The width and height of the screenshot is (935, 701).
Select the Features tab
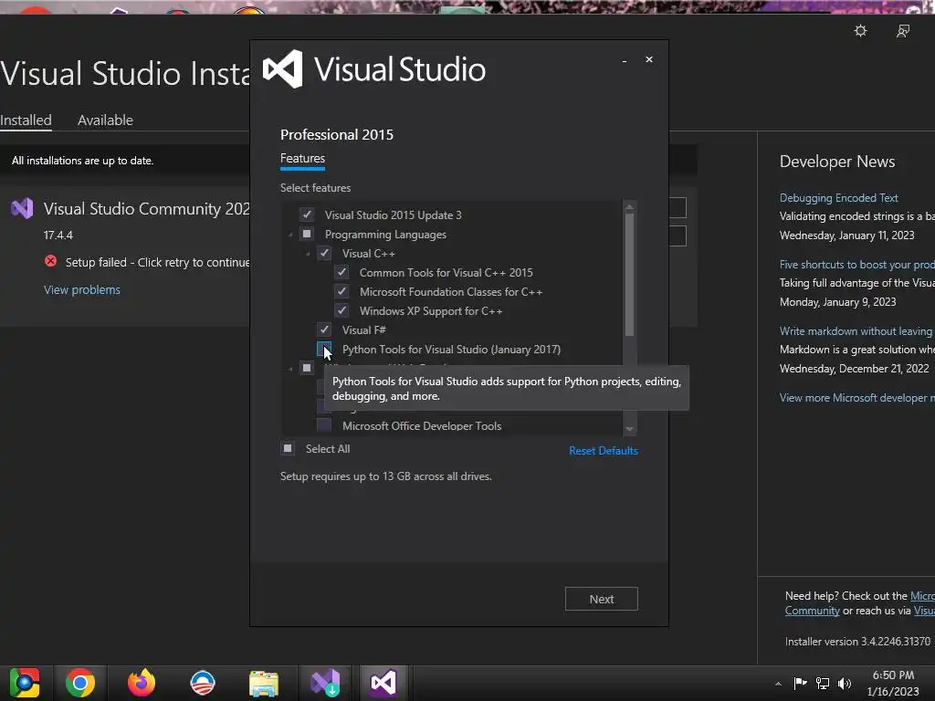[302, 158]
